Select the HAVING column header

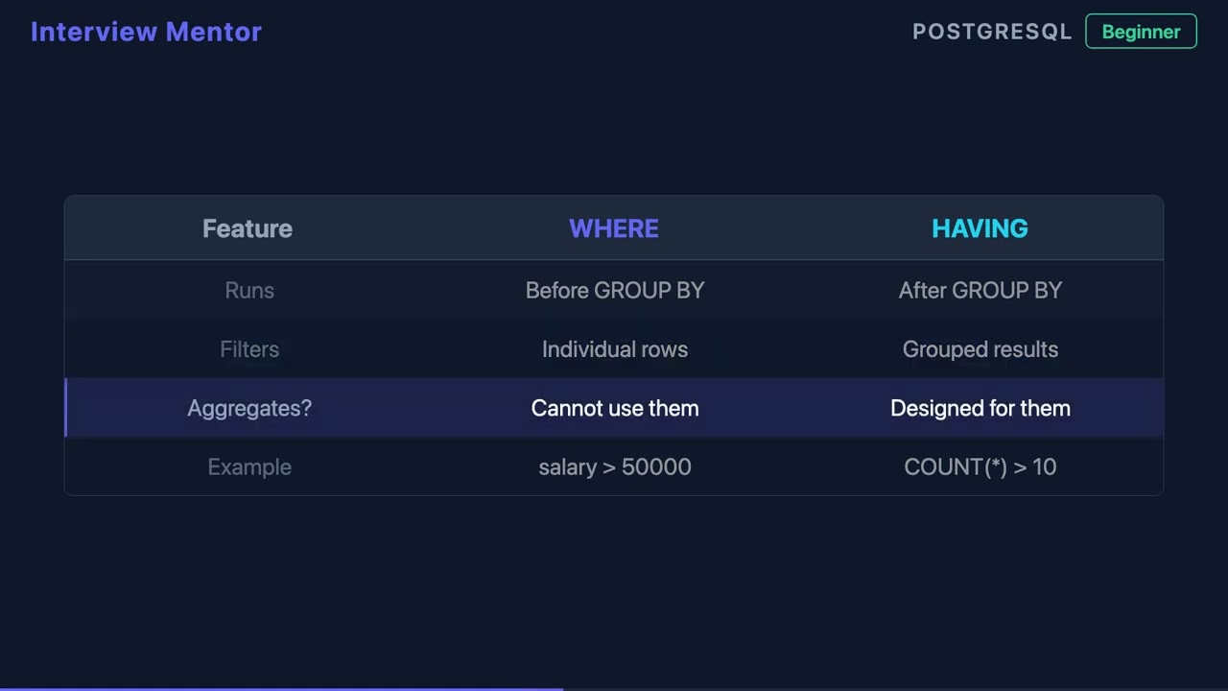pos(980,228)
